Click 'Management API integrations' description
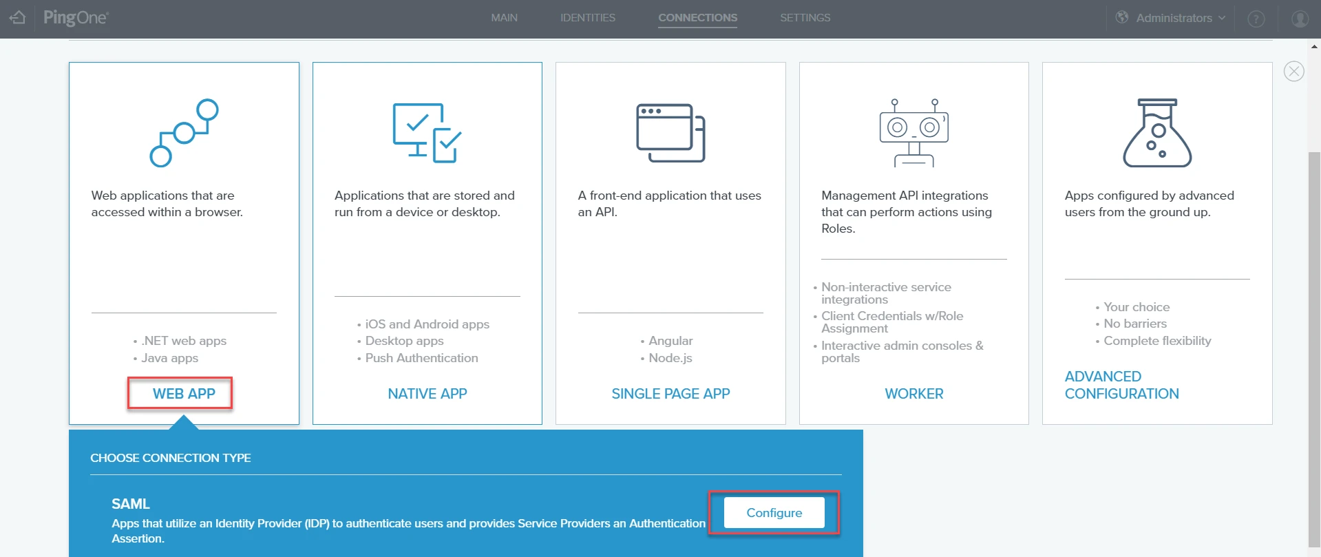 907,212
